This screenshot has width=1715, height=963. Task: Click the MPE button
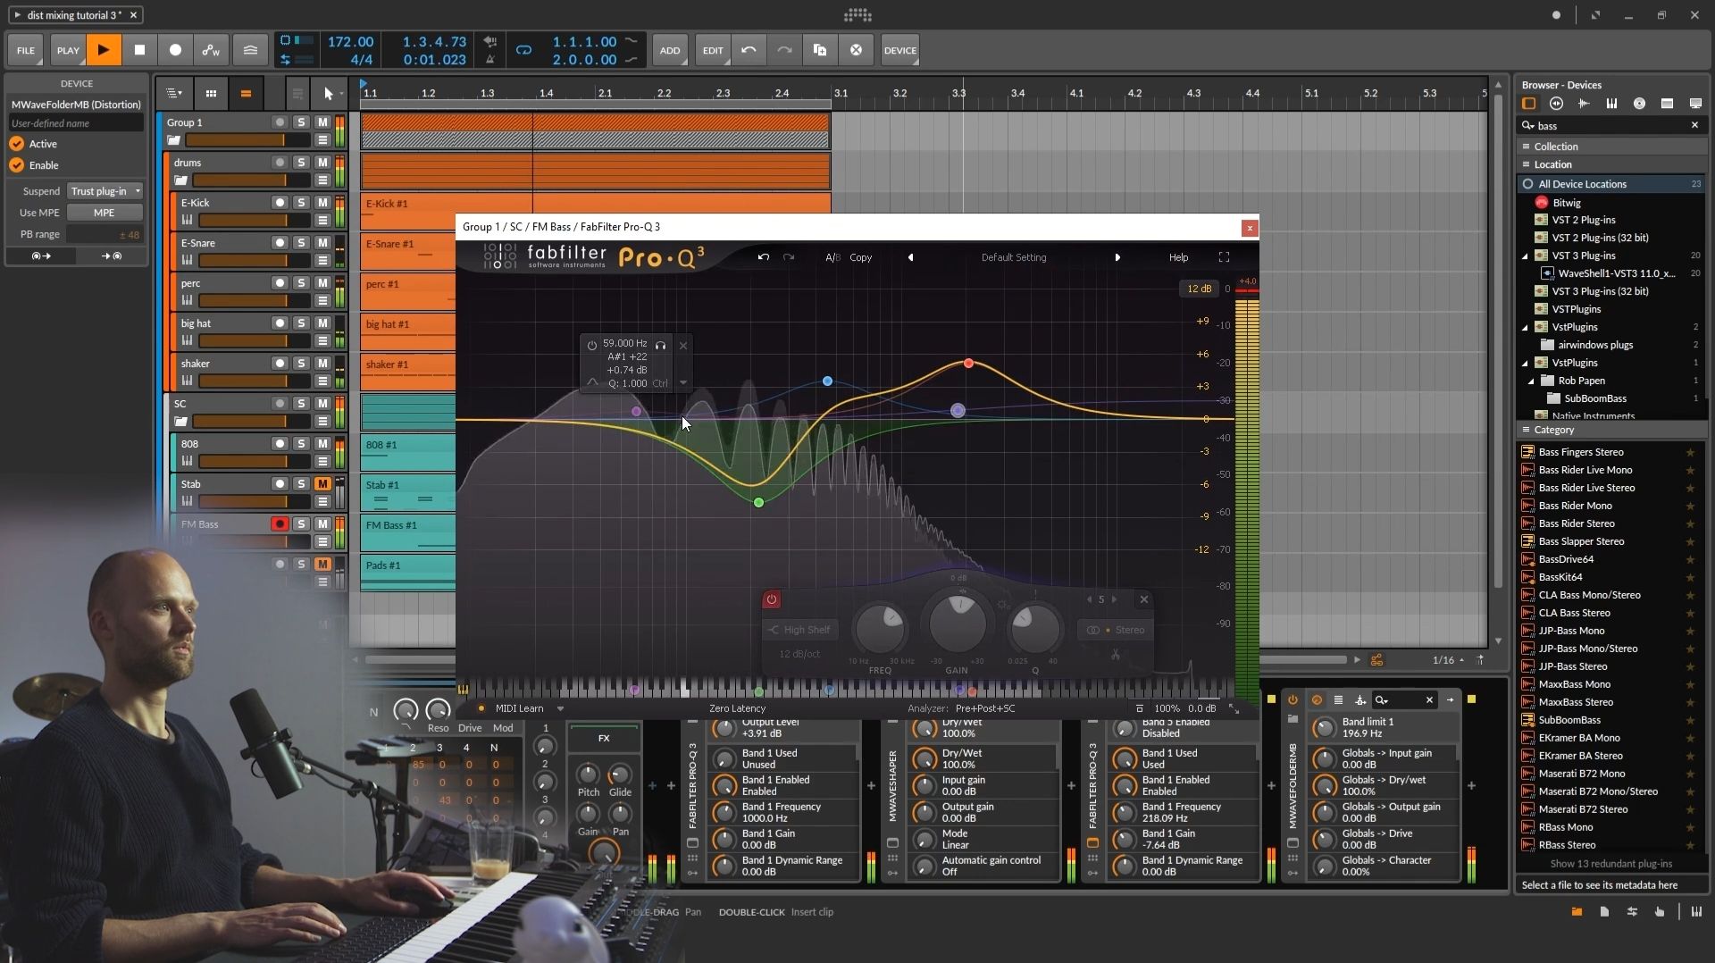pos(105,213)
